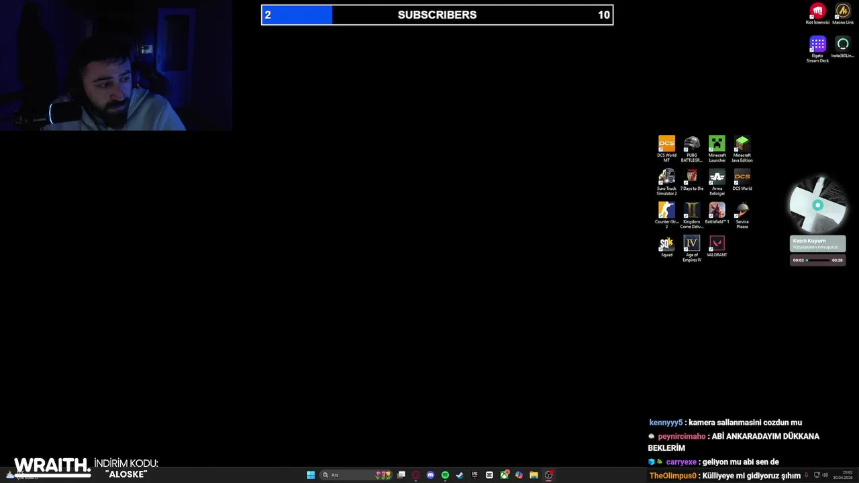The height and width of the screenshot is (483, 859).
Task: Open the Riot Client desktop icon
Action: (817, 13)
